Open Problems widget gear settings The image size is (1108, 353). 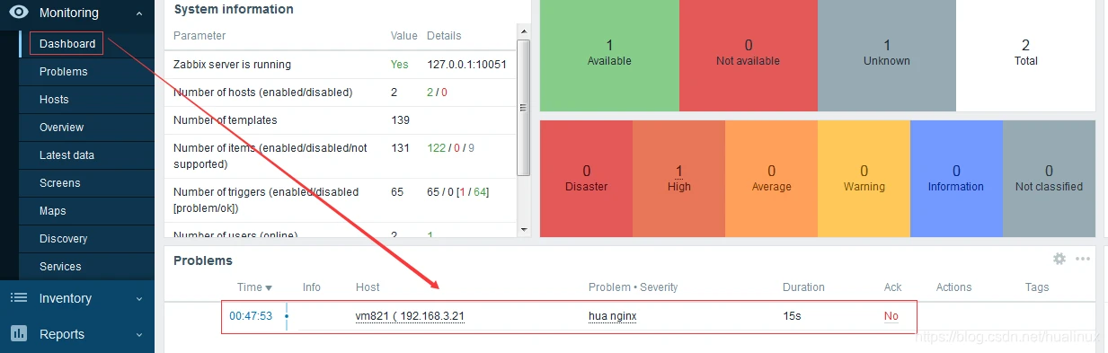(1059, 259)
